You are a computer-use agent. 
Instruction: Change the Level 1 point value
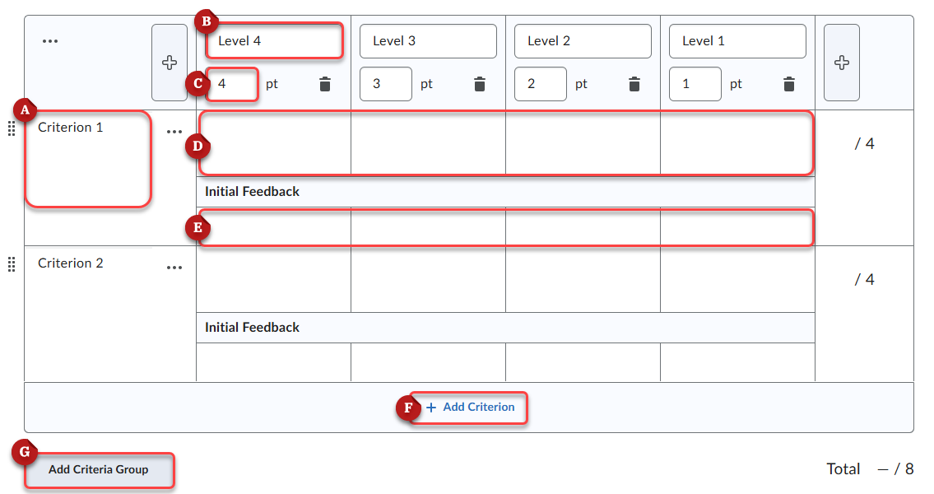pos(695,83)
